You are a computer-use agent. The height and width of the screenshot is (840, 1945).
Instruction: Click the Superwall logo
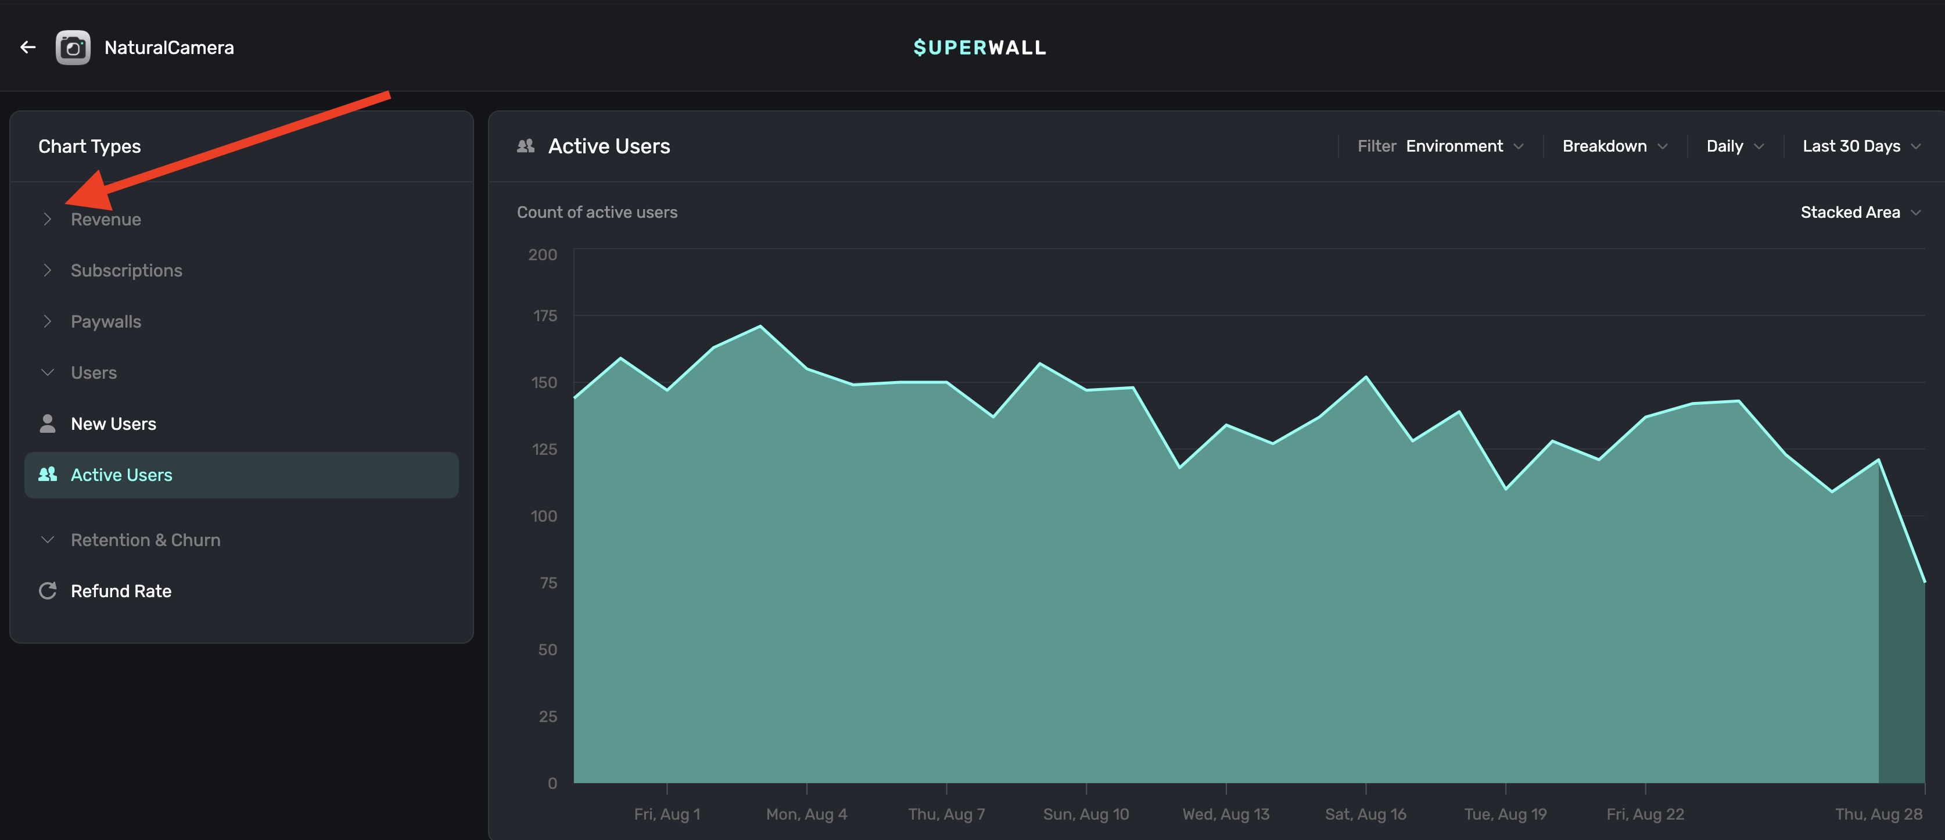point(979,48)
